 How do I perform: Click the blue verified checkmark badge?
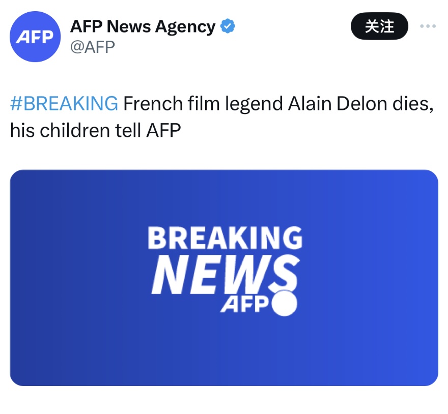(x=227, y=26)
